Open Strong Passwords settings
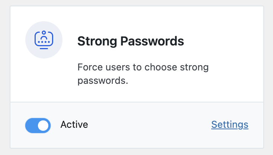 pos(230,125)
